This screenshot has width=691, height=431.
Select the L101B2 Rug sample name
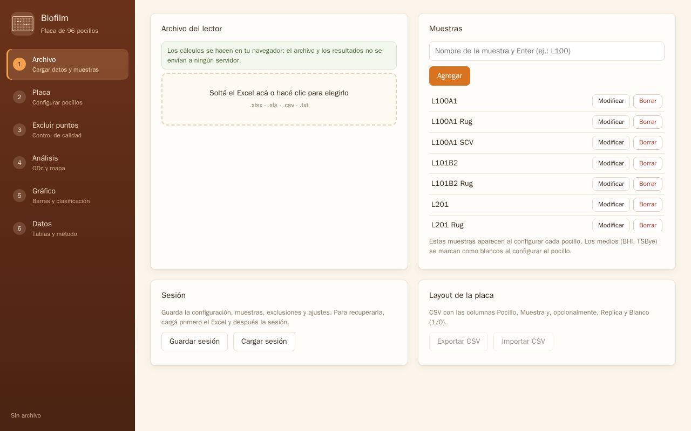click(452, 184)
